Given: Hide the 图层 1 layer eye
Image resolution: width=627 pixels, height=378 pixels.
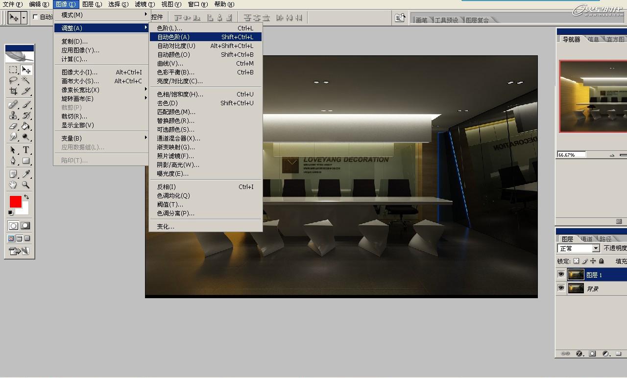Looking at the screenshot, I should click(x=561, y=275).
